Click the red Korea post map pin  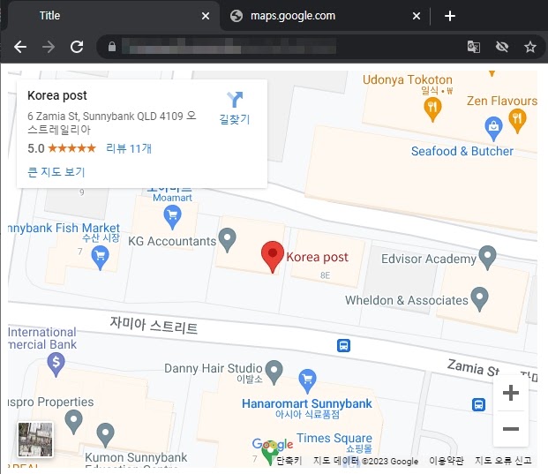[x=273, y=257]
